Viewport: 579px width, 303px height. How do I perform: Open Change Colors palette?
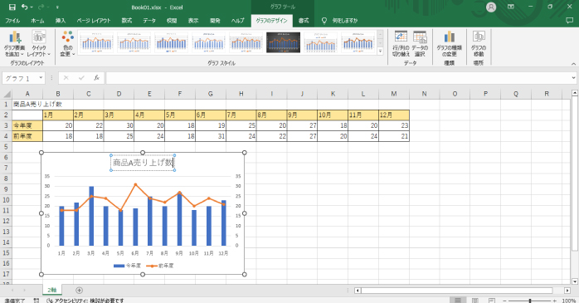(67, 44)
